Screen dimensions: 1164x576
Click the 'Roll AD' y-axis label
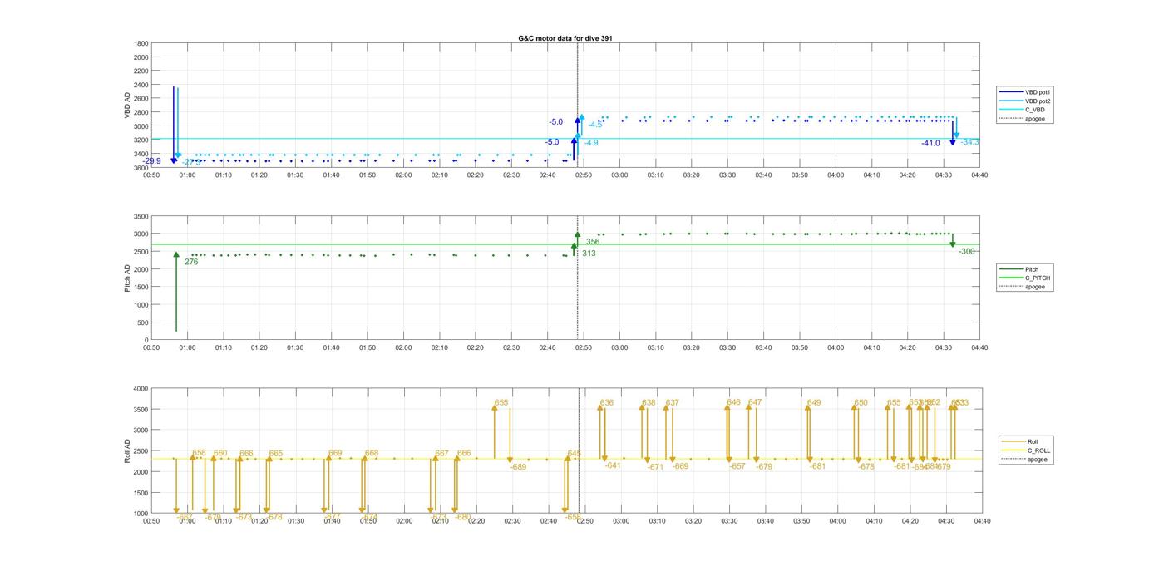[x=128, y=451]
